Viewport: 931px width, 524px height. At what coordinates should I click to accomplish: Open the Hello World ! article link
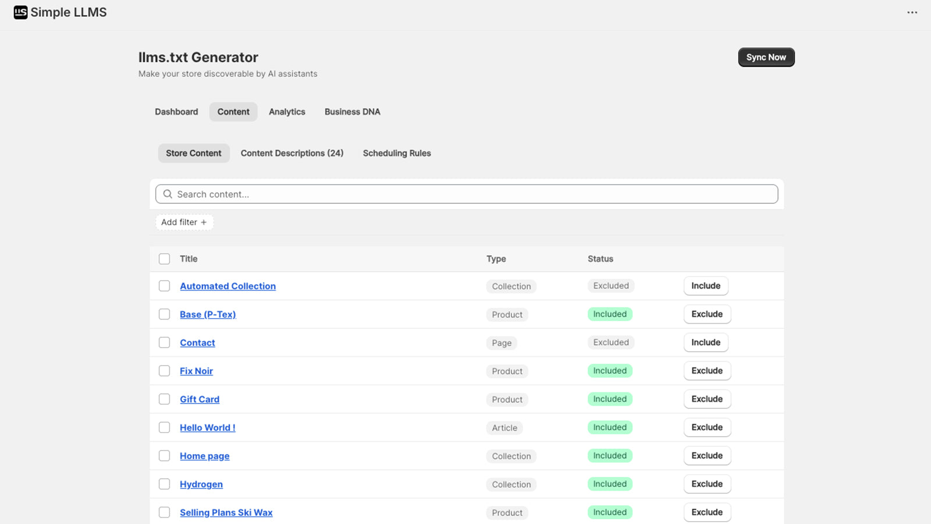207,427
